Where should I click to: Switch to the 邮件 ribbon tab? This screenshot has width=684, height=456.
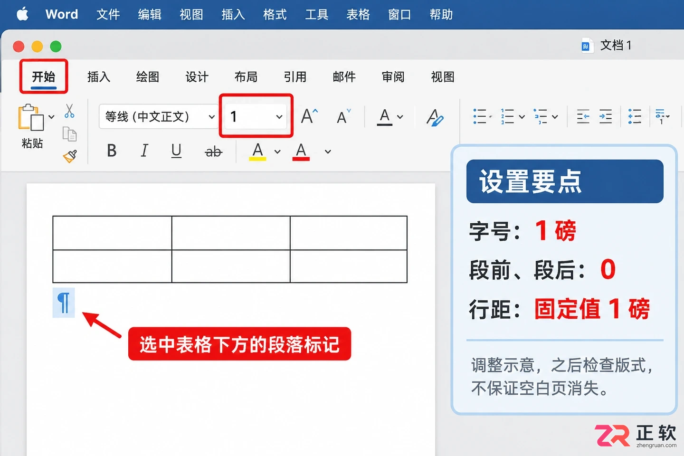[x=344, y=76]
